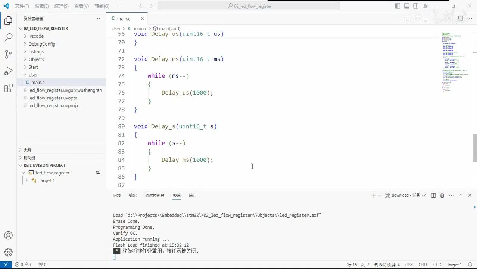The image size is (477, 269).
Task: Change file encoding via GBK status item
Action: 409,265
